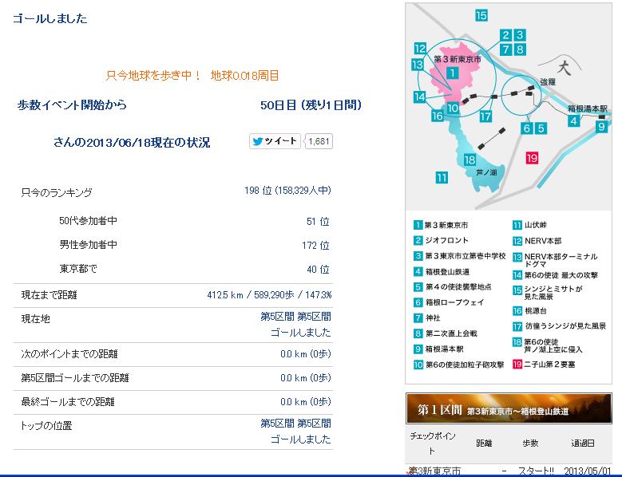
Task: Click map marker 7
Action: (x=505, y=49)
